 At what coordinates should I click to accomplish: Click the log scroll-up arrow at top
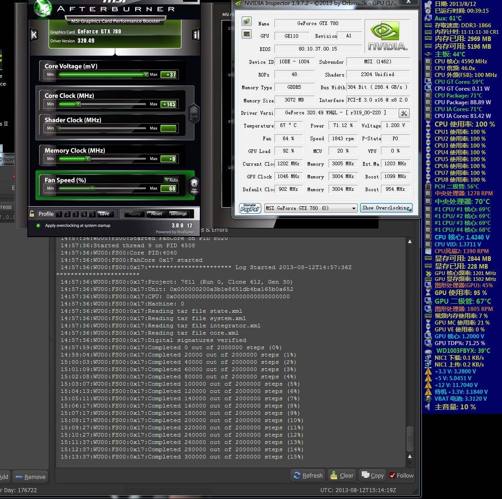[x=410, y=241]
